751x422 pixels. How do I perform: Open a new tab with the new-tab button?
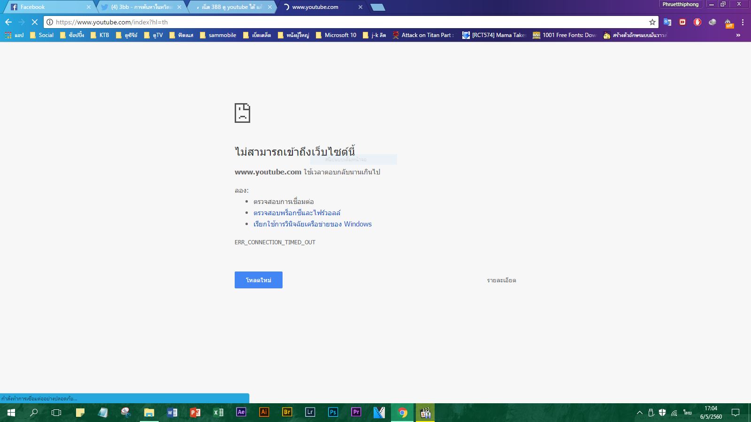tap(377, 7)
